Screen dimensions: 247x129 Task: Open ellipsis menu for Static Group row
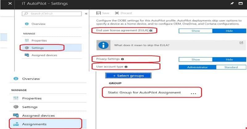(193, 94)
